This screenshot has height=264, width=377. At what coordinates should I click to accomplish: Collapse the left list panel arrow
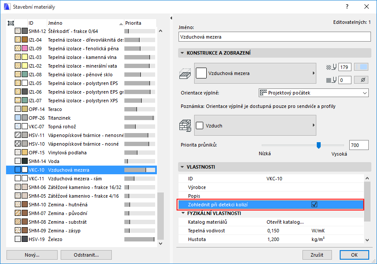pos(171,18)
